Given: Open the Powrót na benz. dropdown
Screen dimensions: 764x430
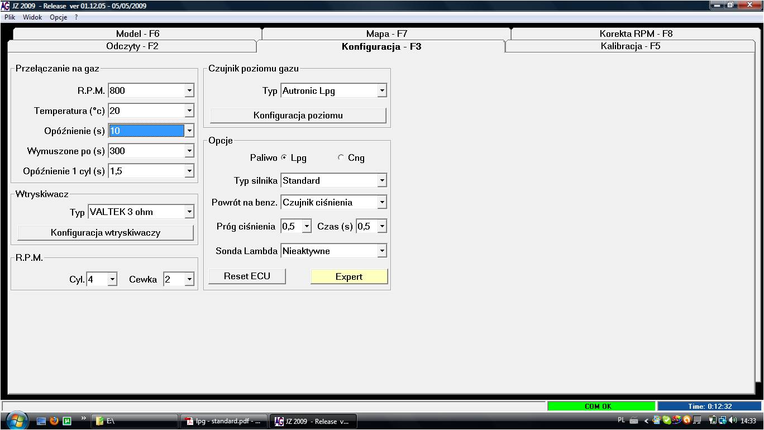Looking at the screenshot, I should 382,202.
